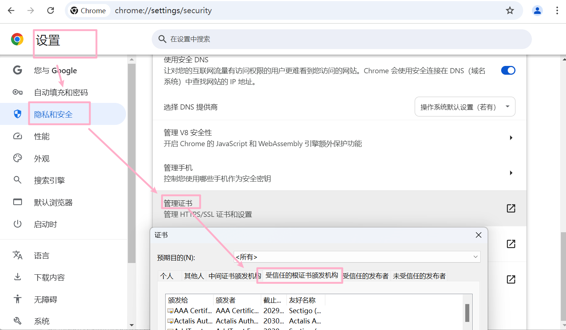
Task: Switch to 受信任的发布者 tab
Action: (x=366, y=276)
